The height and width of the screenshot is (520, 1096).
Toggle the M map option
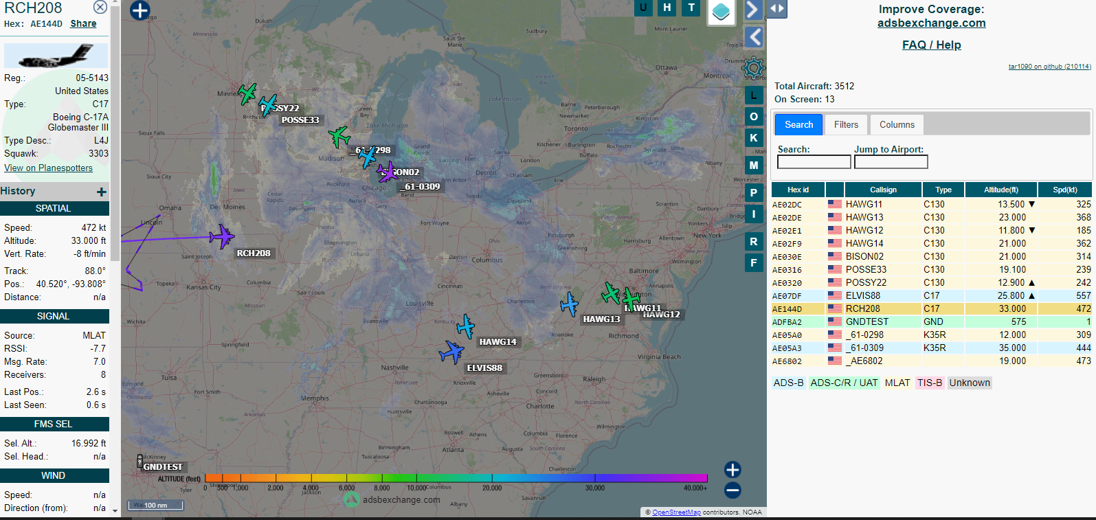754,166
